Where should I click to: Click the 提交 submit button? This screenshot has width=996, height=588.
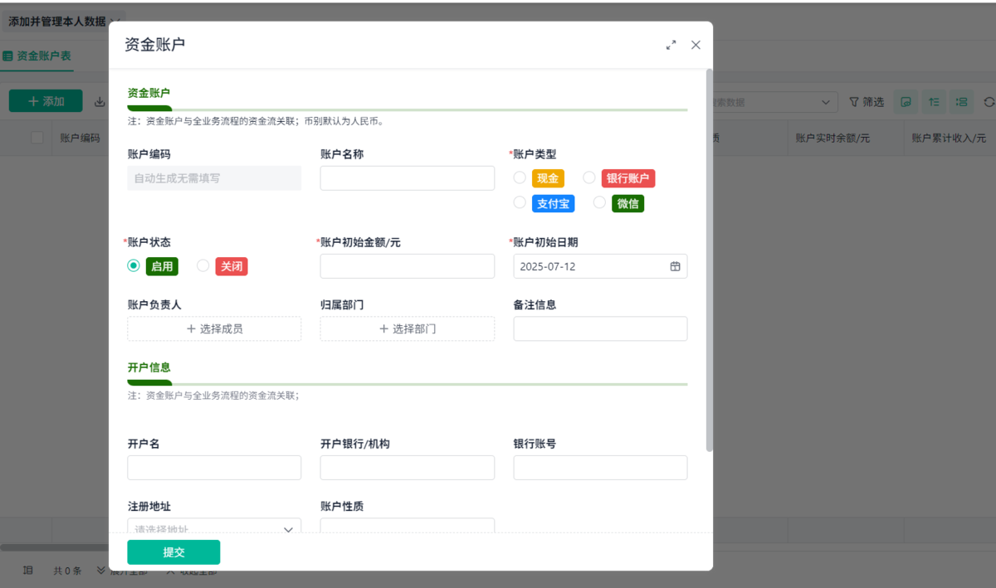tap(173, 552)
